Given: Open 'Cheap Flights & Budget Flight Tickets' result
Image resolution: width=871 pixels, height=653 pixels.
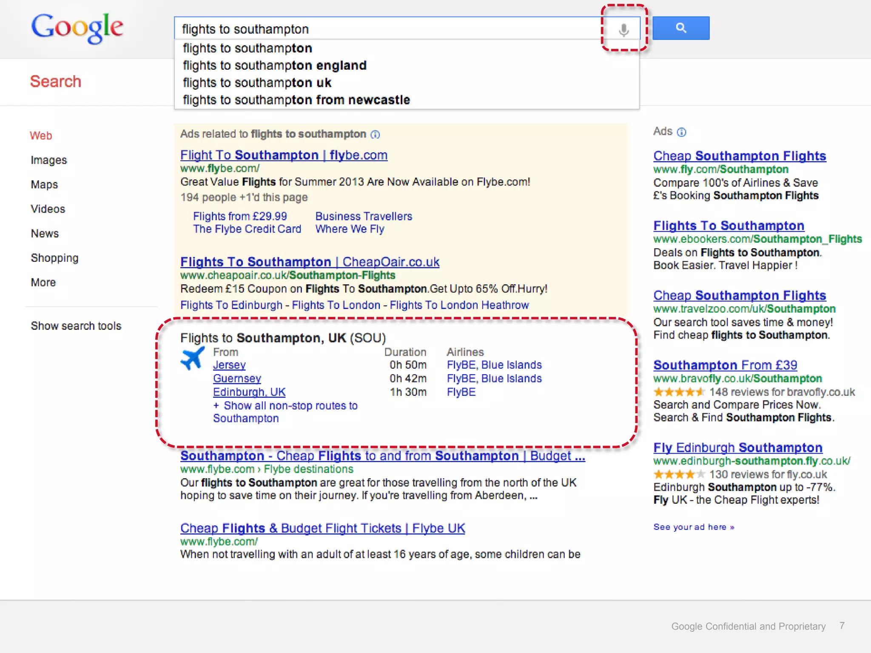Looking at the screenshot, I should click(323, 528).
